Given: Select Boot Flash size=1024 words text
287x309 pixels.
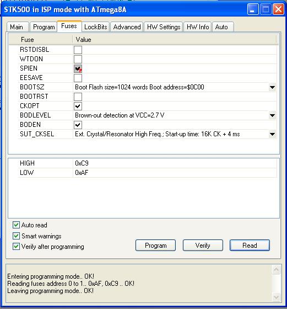Looking at the screenshot, I should tap(139, 87).
